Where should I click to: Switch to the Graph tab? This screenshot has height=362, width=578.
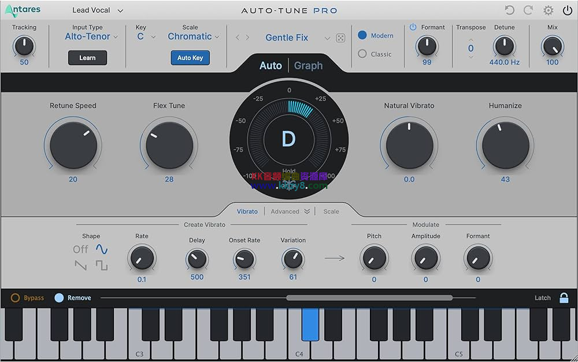coord(307,65)
